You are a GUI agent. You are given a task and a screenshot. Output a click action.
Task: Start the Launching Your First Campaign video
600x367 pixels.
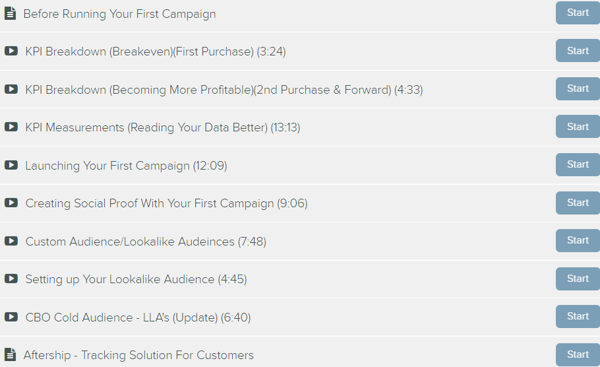point(578,164)
